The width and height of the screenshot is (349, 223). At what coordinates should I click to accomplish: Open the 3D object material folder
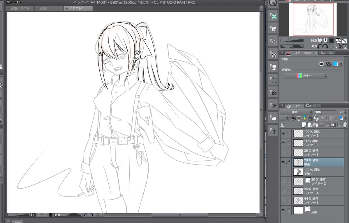(x=273, y=117)
